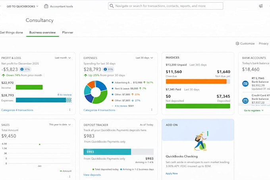Switch to the Planner tab
This screenshot has height=180, width=270.
67,32
